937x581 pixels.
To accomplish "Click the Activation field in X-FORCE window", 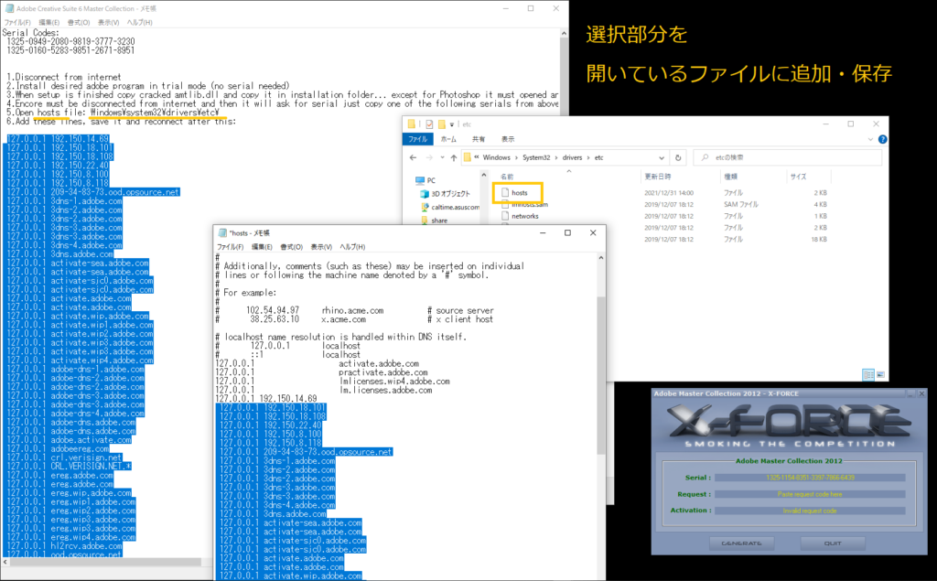I will coord(810,511).
